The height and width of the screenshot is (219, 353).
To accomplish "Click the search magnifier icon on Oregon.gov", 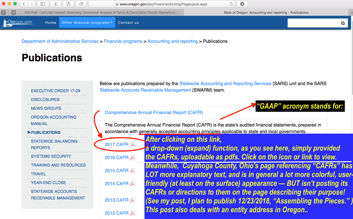I will [343, 23].
